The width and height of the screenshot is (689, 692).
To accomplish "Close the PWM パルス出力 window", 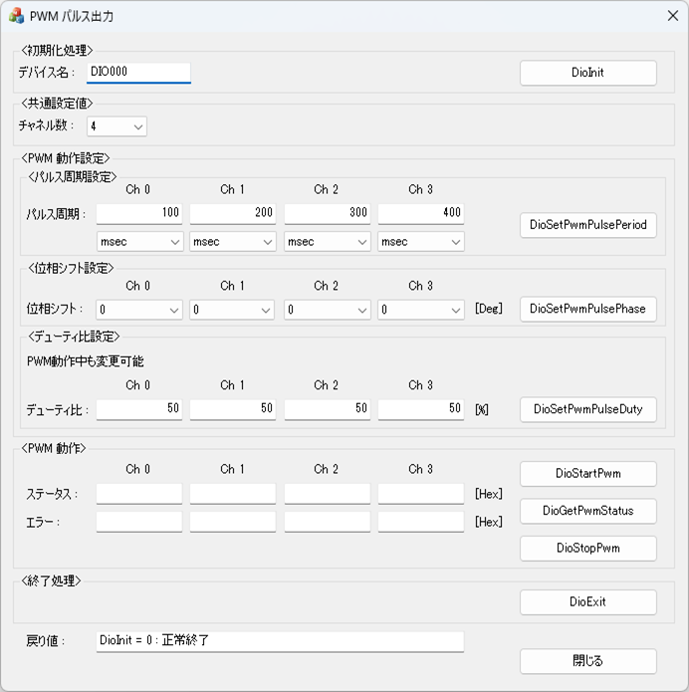I will pos(672,16).
